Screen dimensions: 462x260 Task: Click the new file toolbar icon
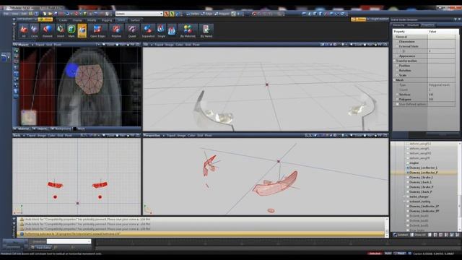[x=45, y=14]
